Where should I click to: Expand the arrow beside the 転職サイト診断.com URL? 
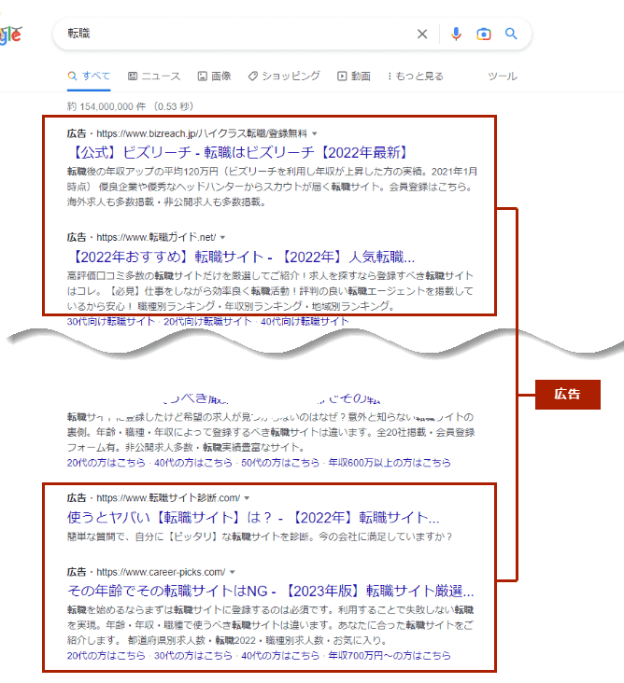[247, 498]
